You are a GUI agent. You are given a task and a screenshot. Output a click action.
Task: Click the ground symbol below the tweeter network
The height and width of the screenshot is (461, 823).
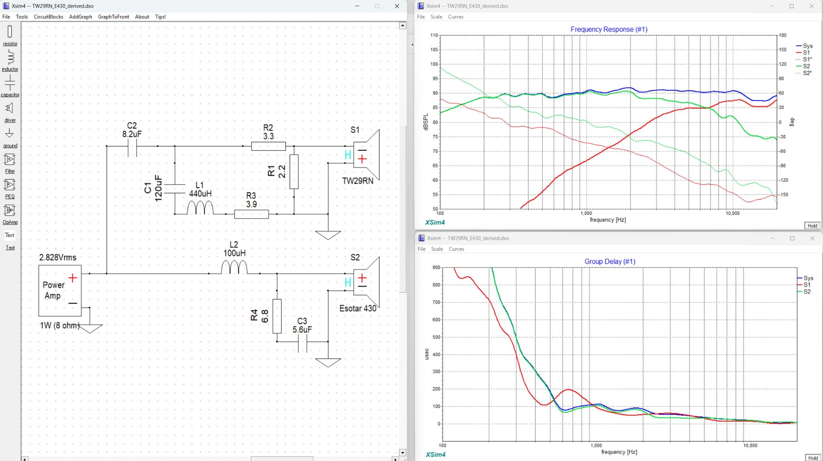(x=328, y=235)
